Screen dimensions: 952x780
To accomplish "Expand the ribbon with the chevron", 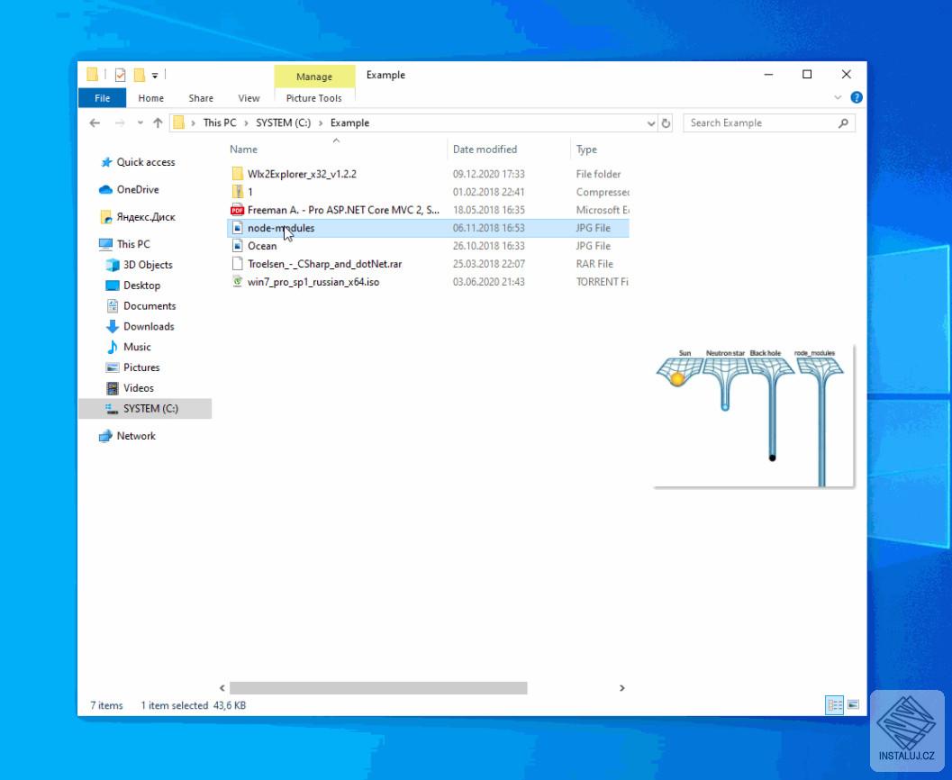I will (x=838, y=98).
